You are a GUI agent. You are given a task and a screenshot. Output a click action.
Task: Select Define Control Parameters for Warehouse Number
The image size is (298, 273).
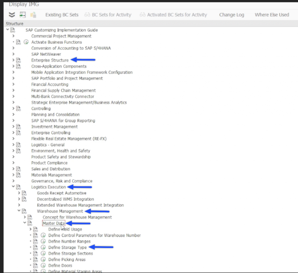tap(94, 235)
